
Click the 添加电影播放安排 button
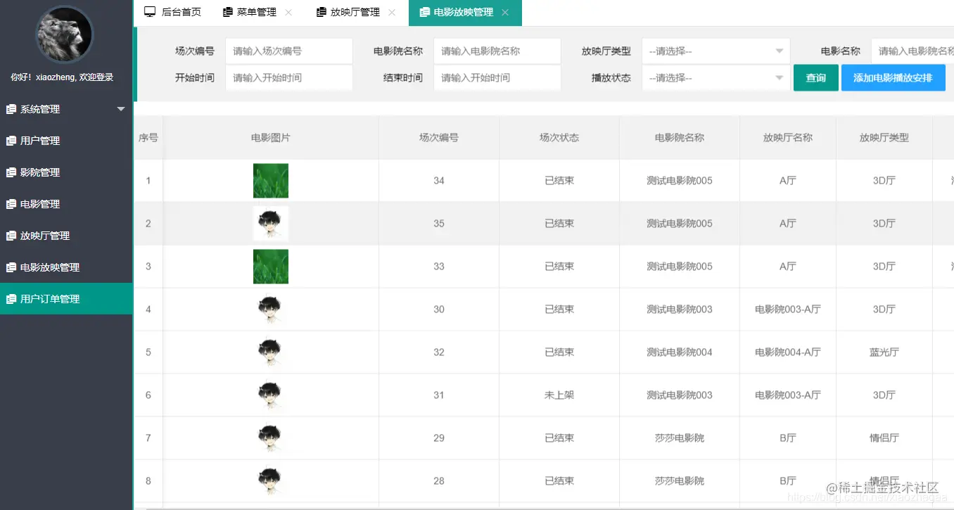click(893, 77)
